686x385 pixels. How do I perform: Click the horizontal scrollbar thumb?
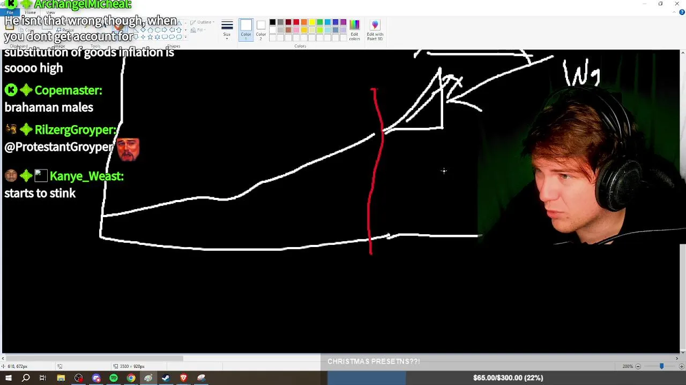[x=95, y=358]
